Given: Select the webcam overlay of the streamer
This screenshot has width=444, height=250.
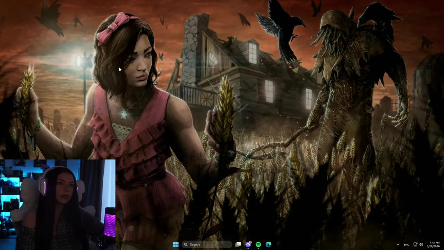Looking at the screenshot, I should 58,205.
